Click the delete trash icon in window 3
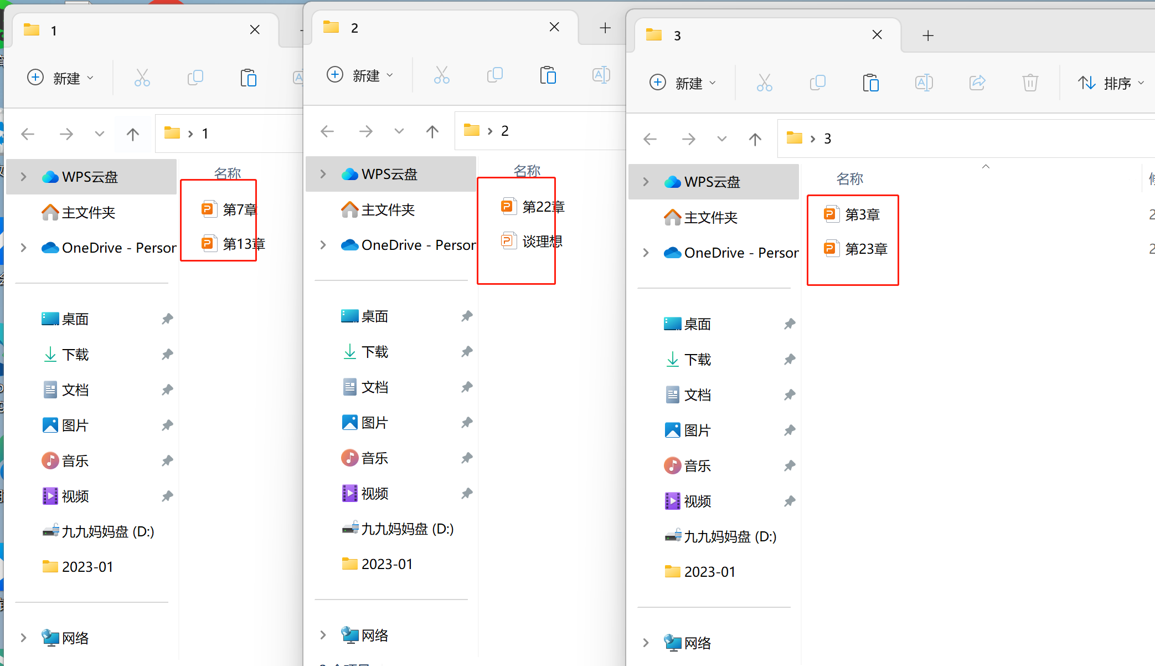The width and height of the screenshot is (1155, 666). [1030, 83]
